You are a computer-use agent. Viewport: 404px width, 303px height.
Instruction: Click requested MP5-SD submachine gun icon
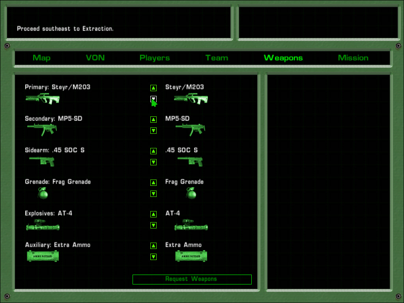click(x=191, y=129)
